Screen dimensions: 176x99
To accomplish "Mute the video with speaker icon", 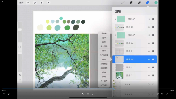I will [4, 94].
